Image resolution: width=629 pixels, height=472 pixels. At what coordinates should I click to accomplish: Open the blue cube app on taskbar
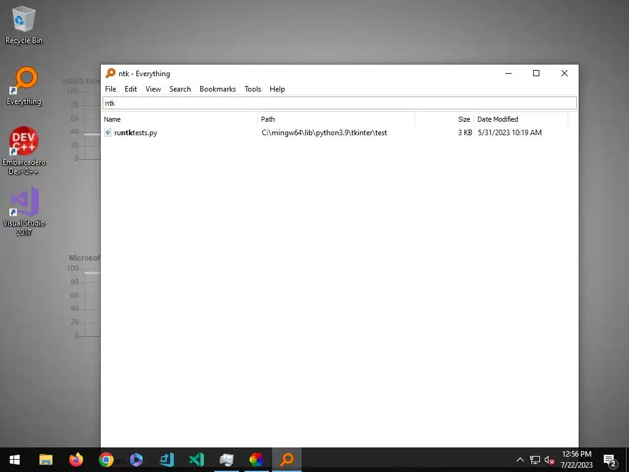[x=166, y=460]
